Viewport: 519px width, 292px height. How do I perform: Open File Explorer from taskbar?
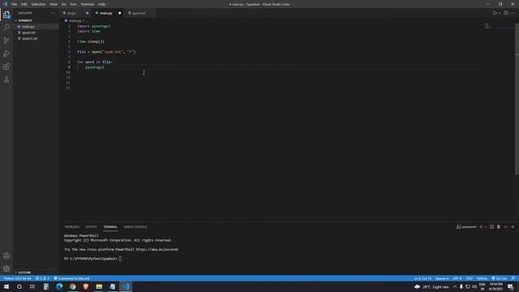pos(99,286)
